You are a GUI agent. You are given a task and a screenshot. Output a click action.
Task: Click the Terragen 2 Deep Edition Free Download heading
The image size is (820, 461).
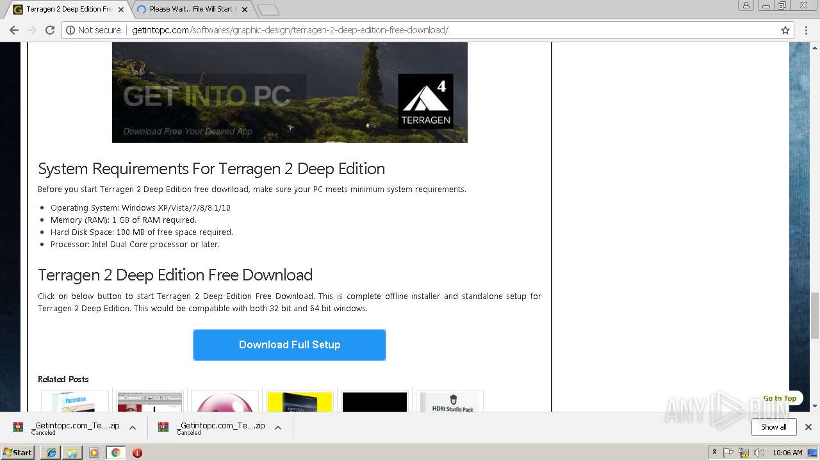coord(175,275)
